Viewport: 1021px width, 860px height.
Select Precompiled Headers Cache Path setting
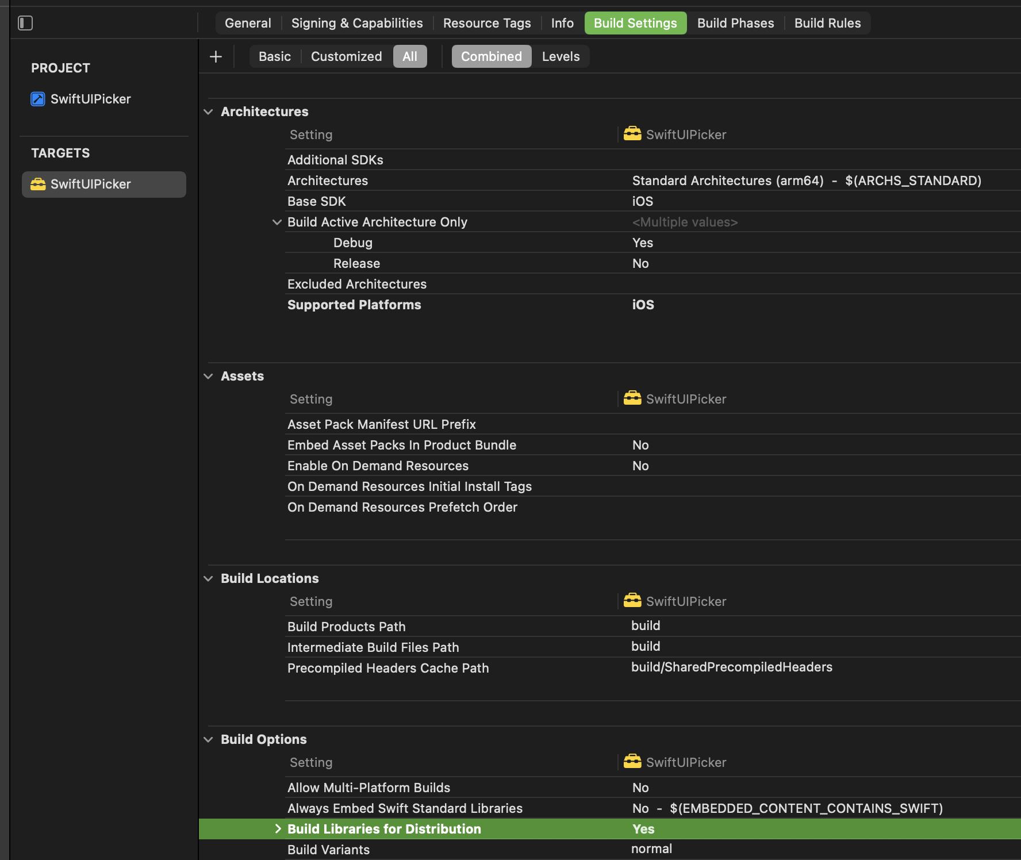point(388,668)
